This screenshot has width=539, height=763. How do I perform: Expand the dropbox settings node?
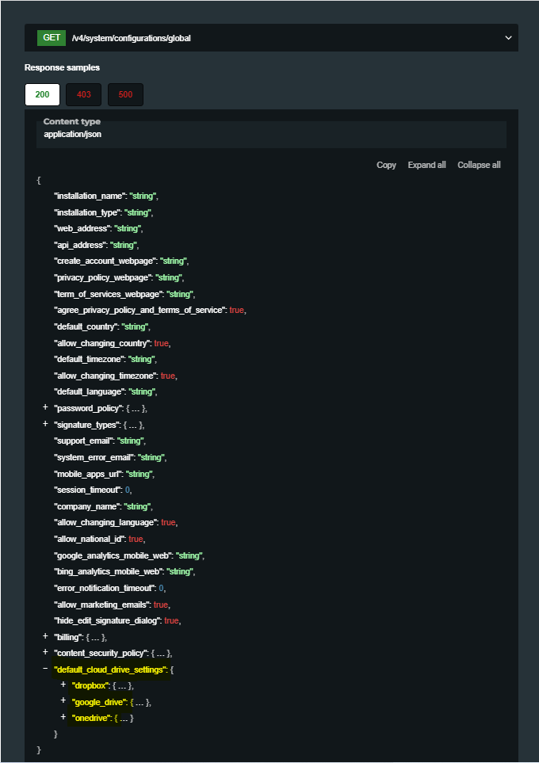point(63,685)
